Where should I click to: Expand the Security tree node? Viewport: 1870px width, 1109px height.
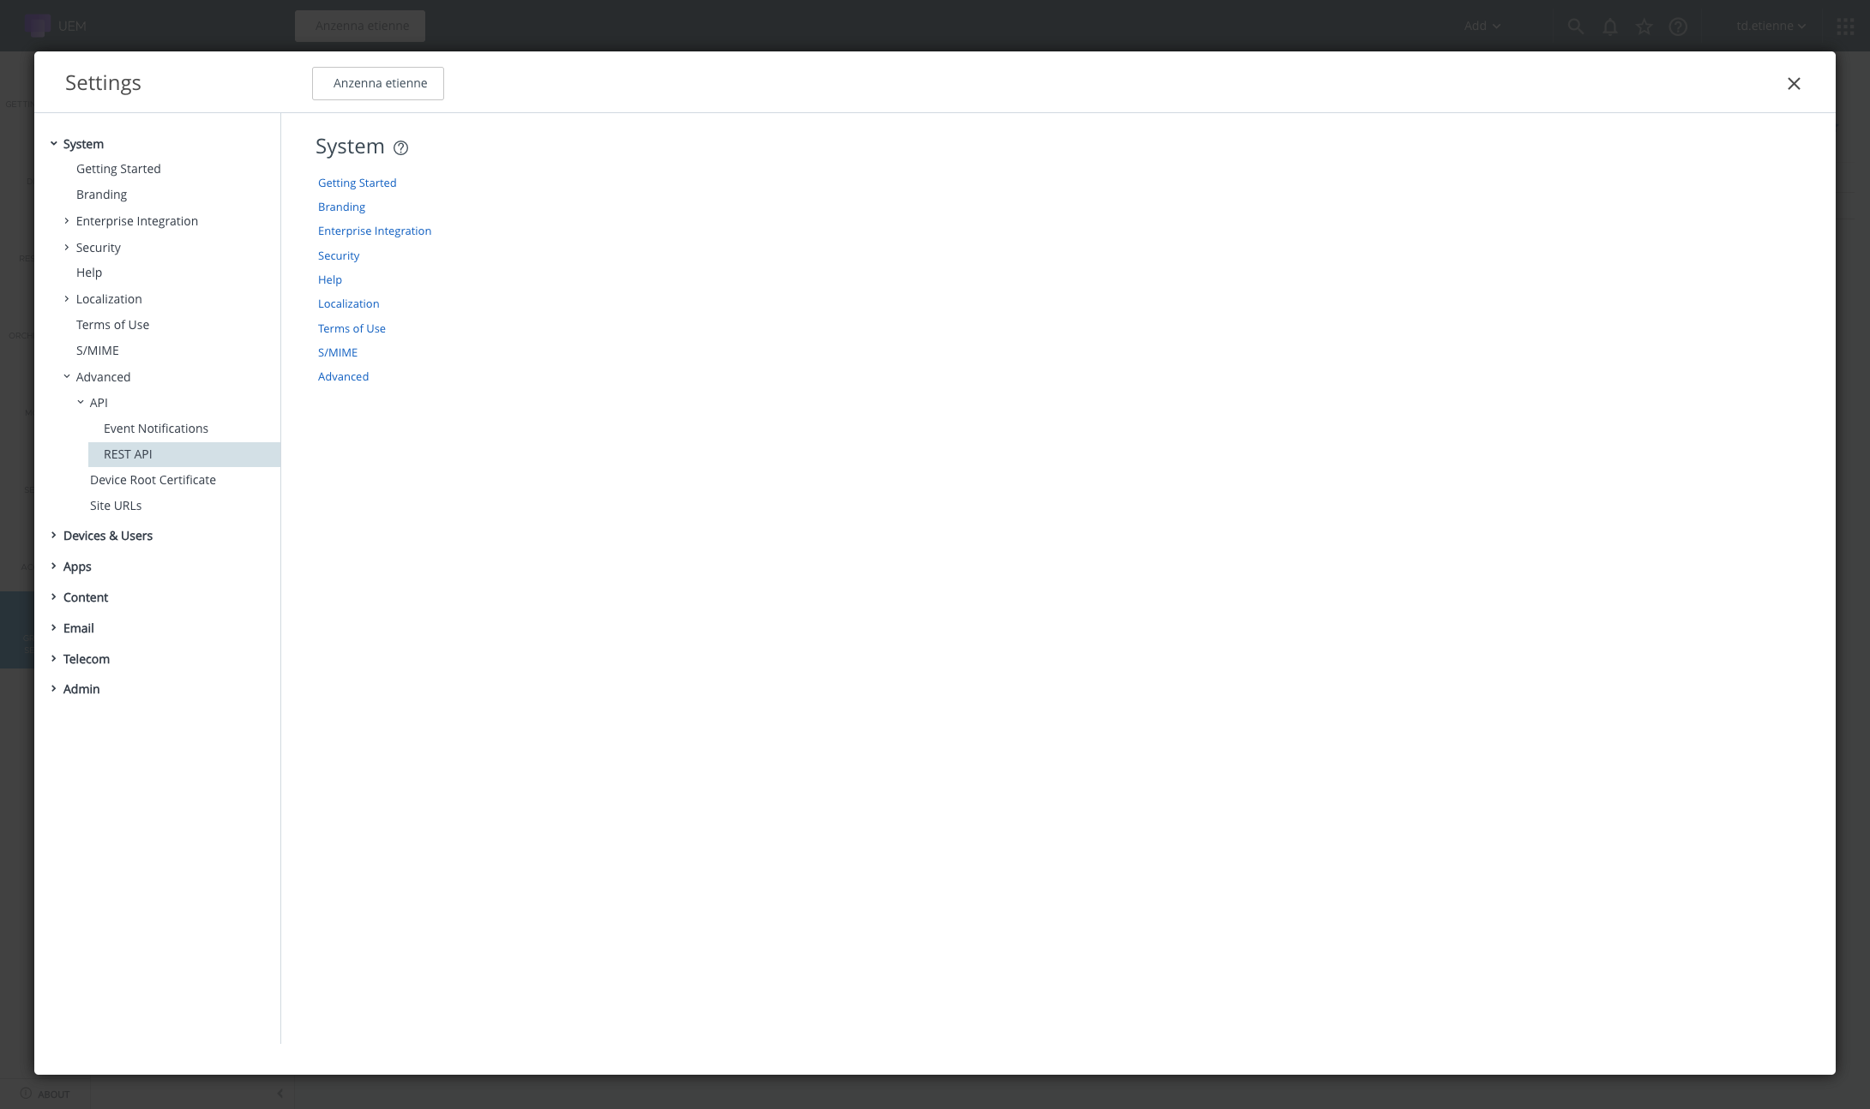click(67, 248)
